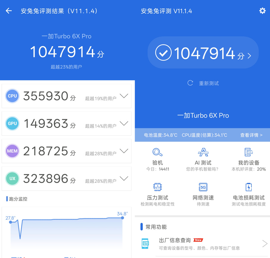Tap 检测耗电和稳定性 subtitle

click(x=157, y=204)
